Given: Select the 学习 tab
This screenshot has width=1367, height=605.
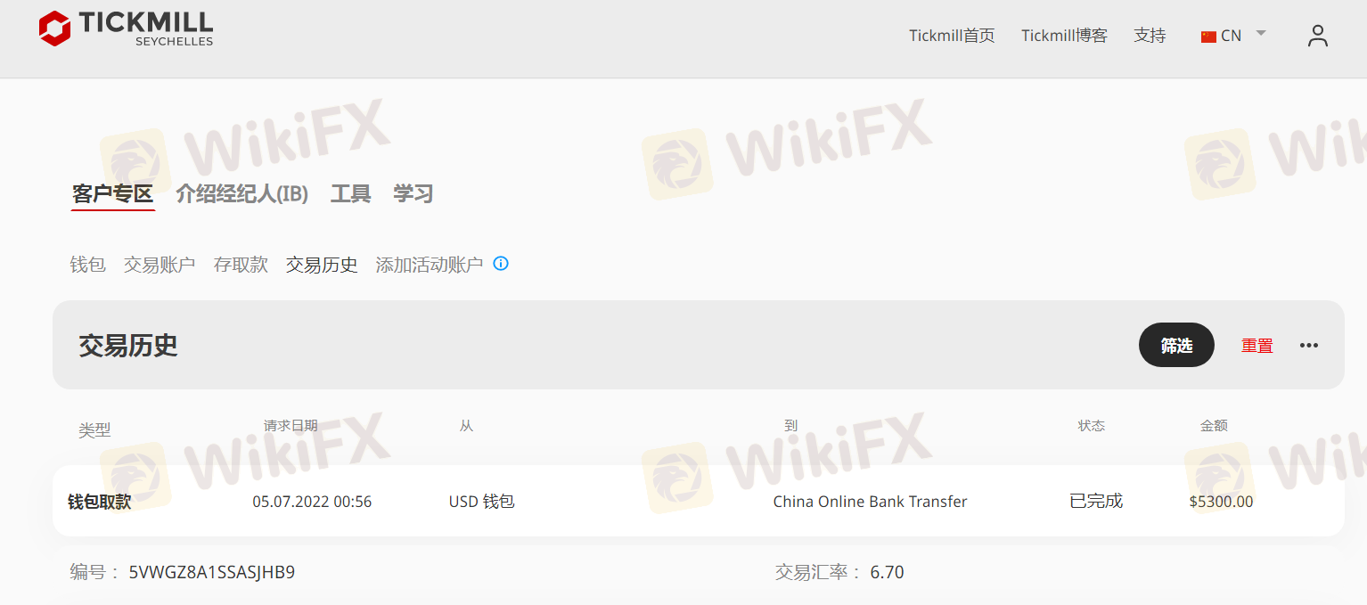Looking at the screenshot, I should pyautogui.click(x=413, y=193).
